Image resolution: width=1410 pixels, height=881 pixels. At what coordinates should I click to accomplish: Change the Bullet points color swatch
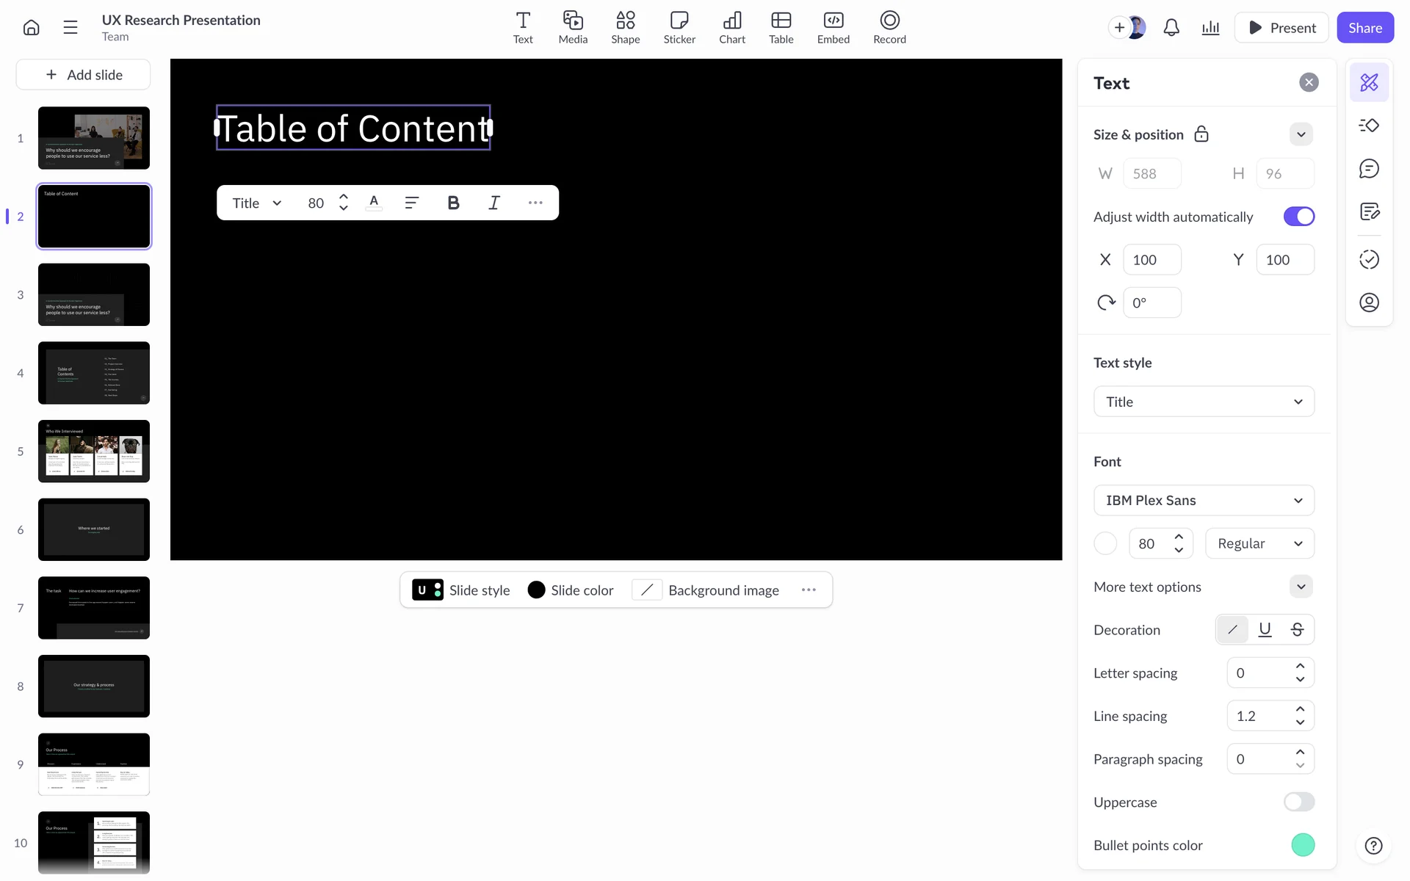pos(1302,845)
